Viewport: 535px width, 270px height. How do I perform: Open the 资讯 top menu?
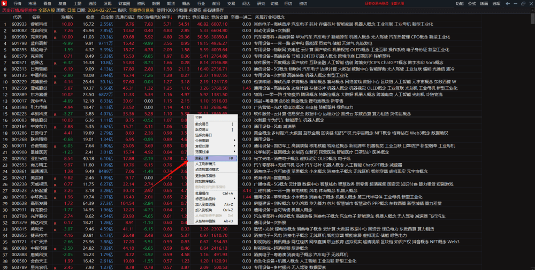(141, 4)
